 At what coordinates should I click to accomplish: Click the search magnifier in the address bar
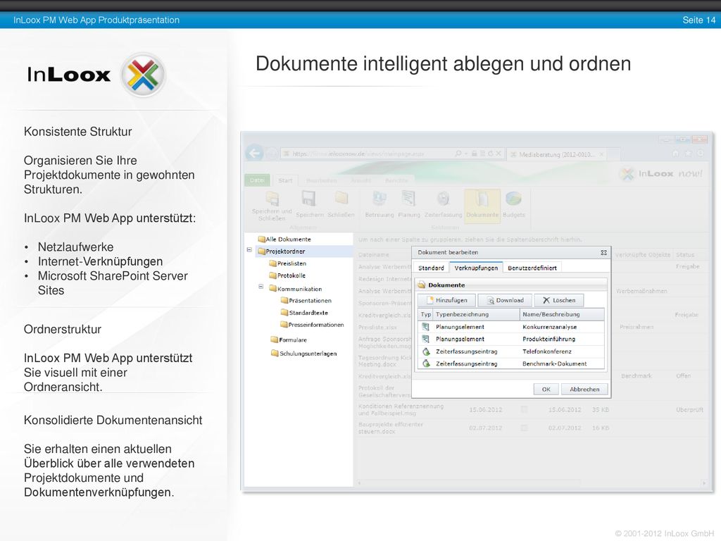(x=458, y=154)
